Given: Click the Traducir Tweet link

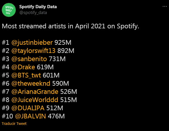Looking at the screenshot, I should click(x=14, y=124).
